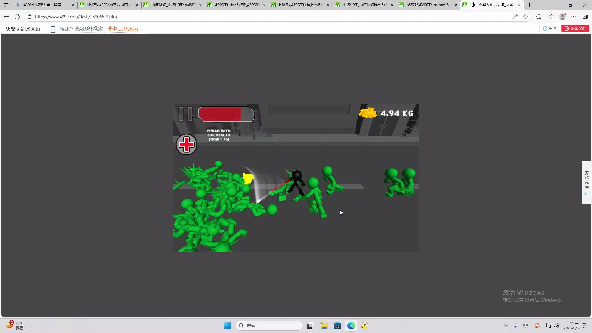Image resolution: width=592 pixels, height=333 pixels.
Task: Go back to previous page
Action: click(6, 17)
